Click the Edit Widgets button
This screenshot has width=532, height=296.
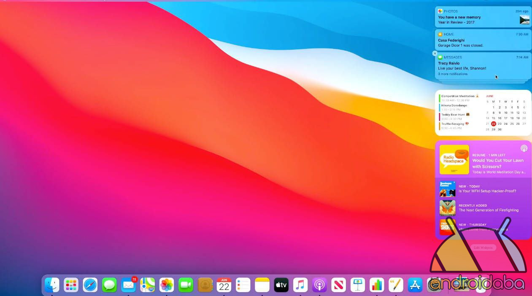click(483, 248)
